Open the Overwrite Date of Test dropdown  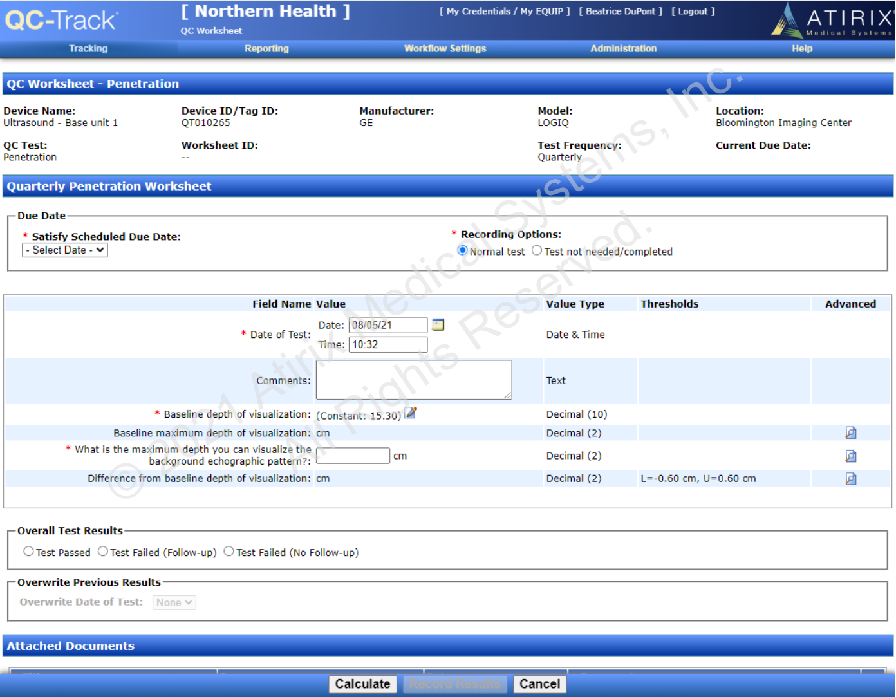click(174, 602)
